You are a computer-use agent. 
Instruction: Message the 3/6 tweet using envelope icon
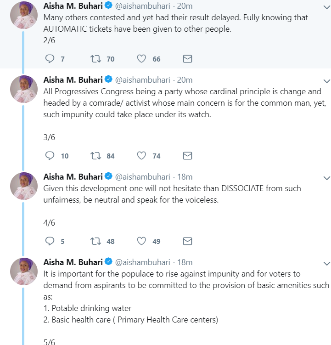pos(187,156)
